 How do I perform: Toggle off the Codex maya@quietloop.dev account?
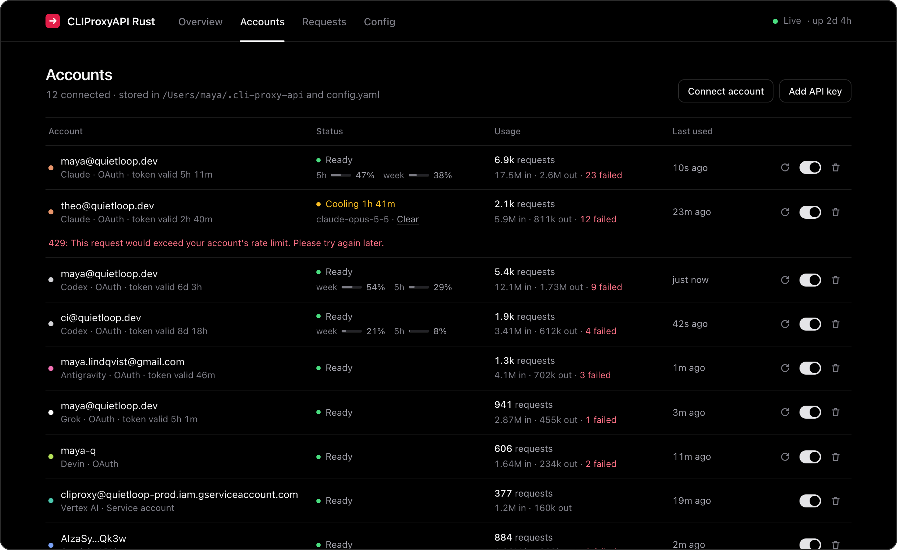[x=810, y=280]
